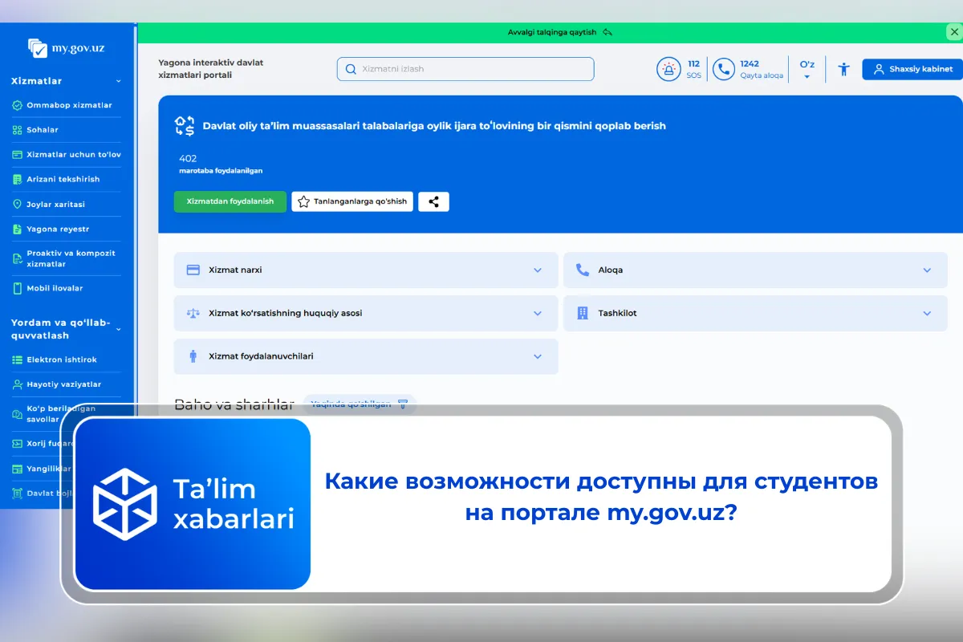Image resolution: width=963 pixels, height=642 pixels.
Task: Open Sohalar via its grid icon
Action: pyautogui.click(x=18, y=129)
